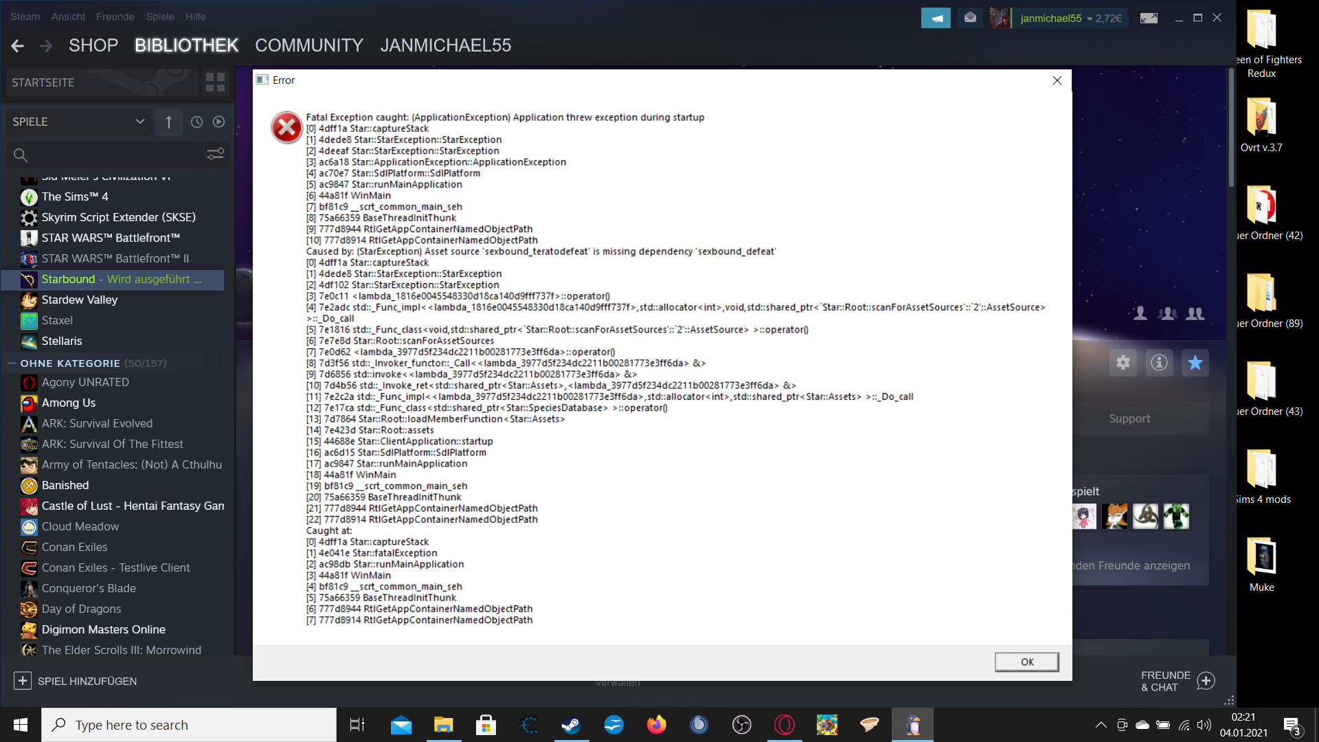This screenshot has width=1319, height=742.
Task: Go to the COMMUNITY tab
Action: click(309, 46)
